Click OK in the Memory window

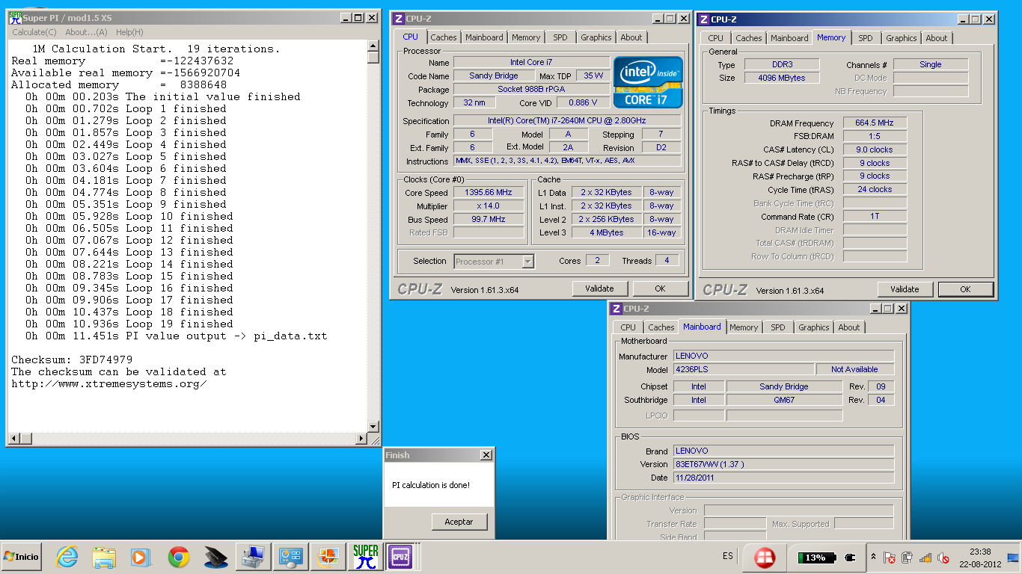(x=966, y=289)
